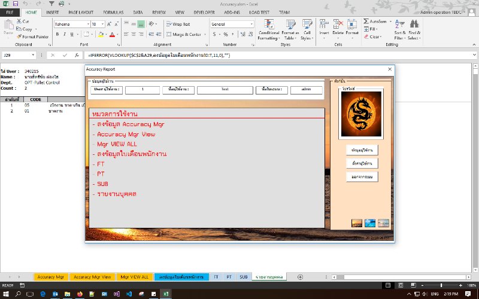Select the Mgr VIEW ALL sheet tab
This screenshot has width=479, height=299.
[134, 277]
